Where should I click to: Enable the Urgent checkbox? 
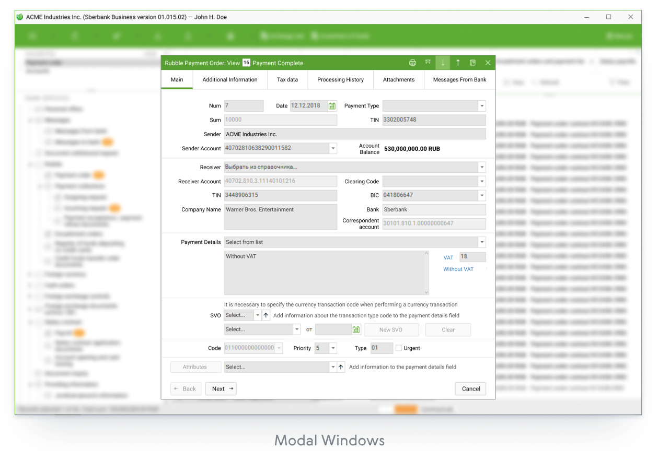click(399, 348)
